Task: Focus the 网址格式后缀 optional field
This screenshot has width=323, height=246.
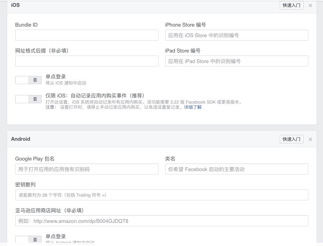Action: [87, 61]
